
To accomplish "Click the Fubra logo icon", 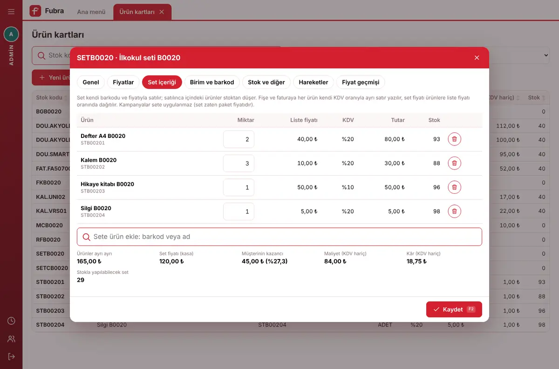I will tap(35, 11).
